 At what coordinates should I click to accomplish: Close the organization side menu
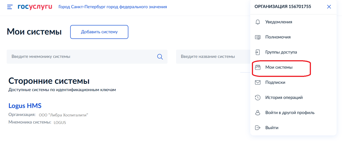329,7
